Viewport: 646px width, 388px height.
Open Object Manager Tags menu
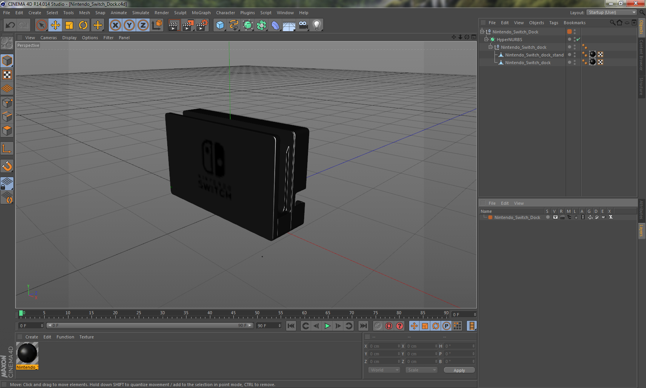(554, 23)
